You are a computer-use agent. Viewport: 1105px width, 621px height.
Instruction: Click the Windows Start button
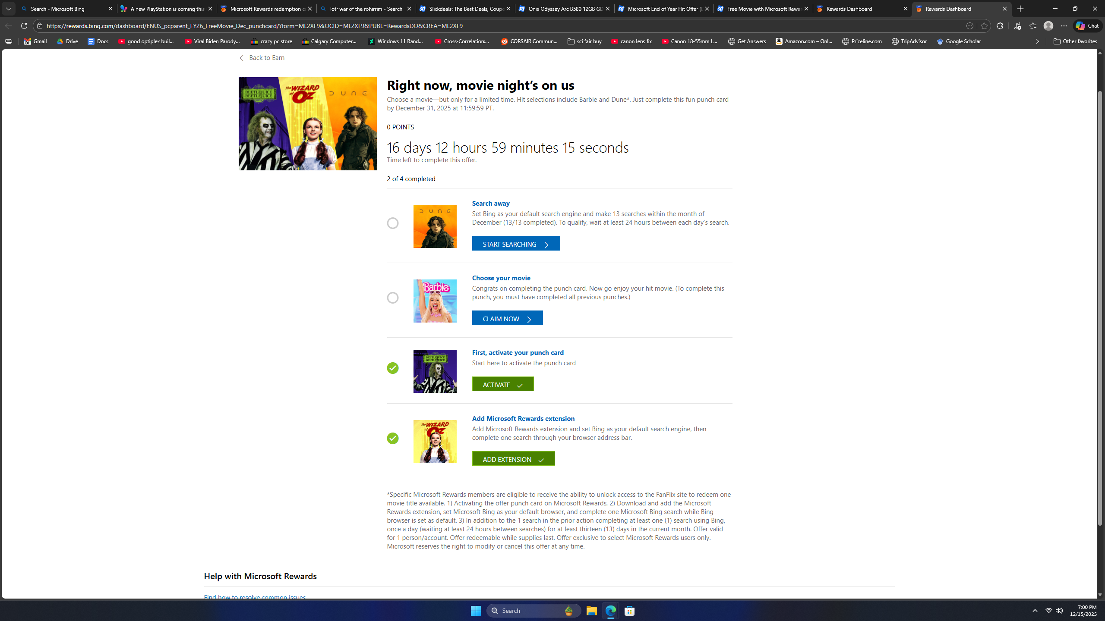pyautogui.click(x=475, y=610)
